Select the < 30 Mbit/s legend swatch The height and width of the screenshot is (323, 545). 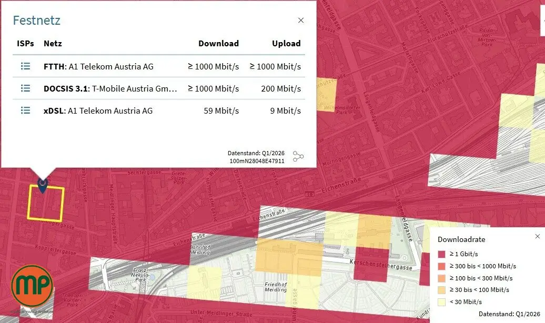click(441, 302)
